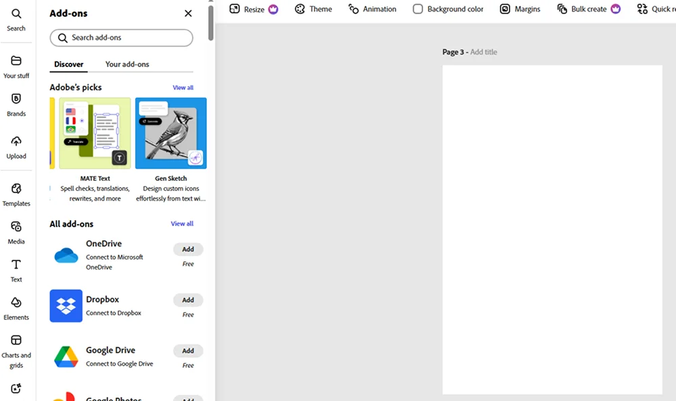Click the MATE Text title
This screenshot has height=401, width=676.
[95, 178]
